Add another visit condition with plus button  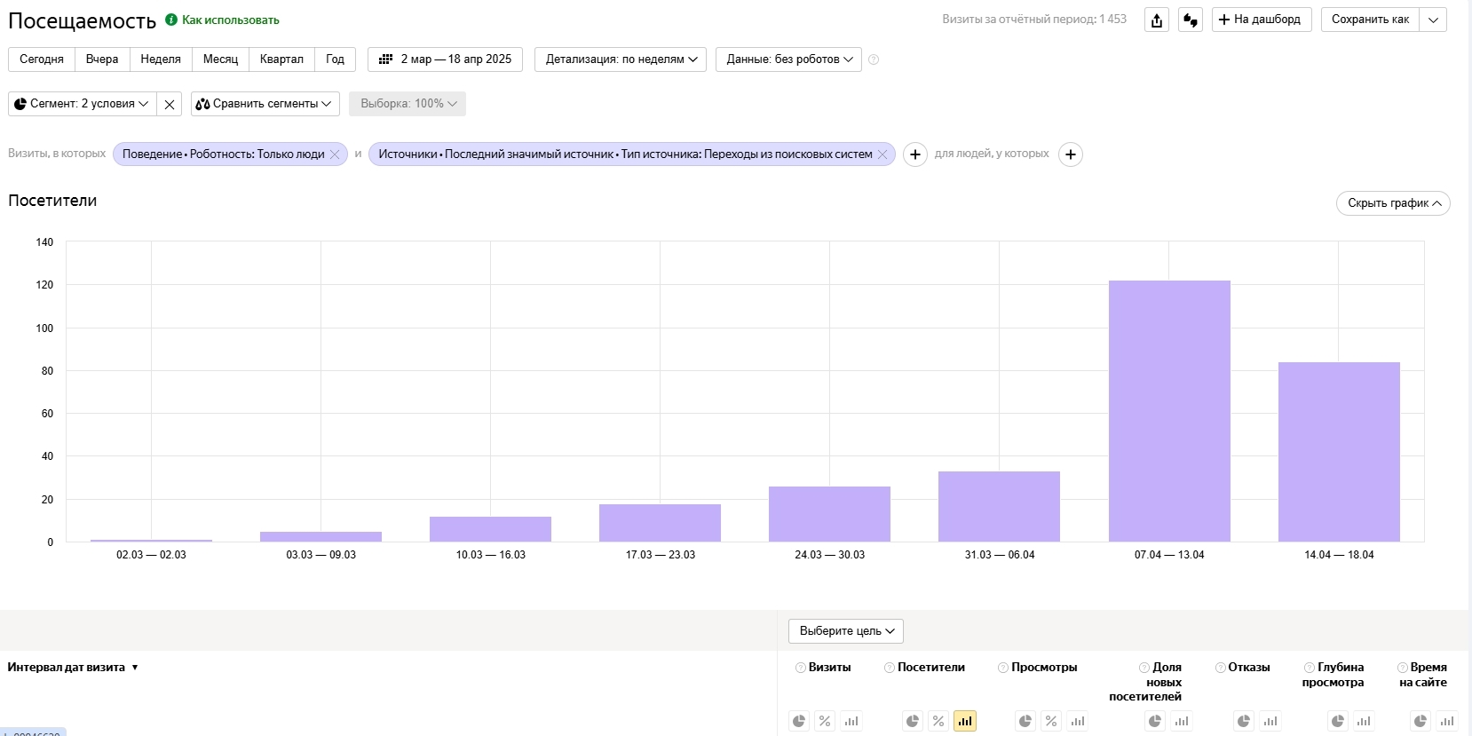pyautogui.click(x=915, y=154)
